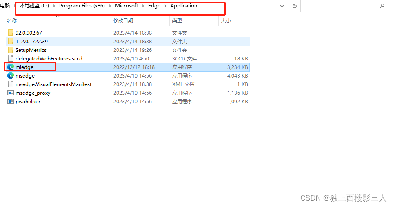Select the miedge file name
Viewport: 393px width, 206px height.
[24, 67]
